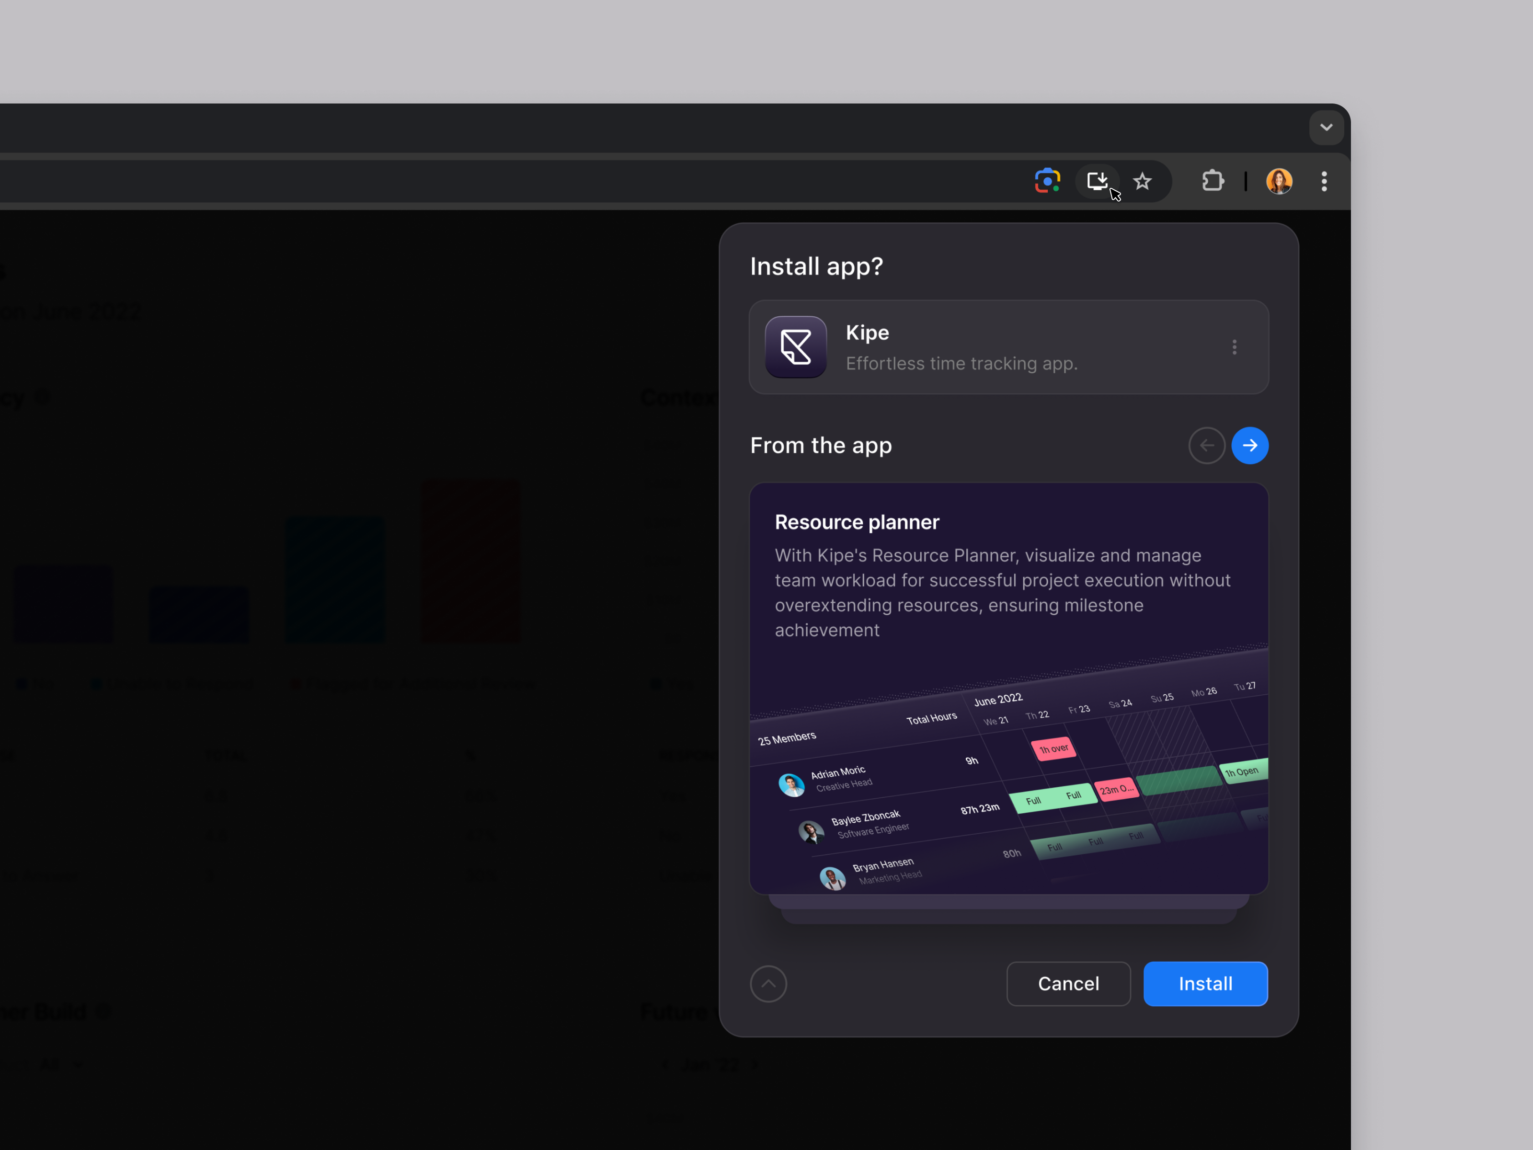Minimize the dialog with the chevron-up button
The height and width of the screenshot is (1150, 1533).
coord(768,984)
